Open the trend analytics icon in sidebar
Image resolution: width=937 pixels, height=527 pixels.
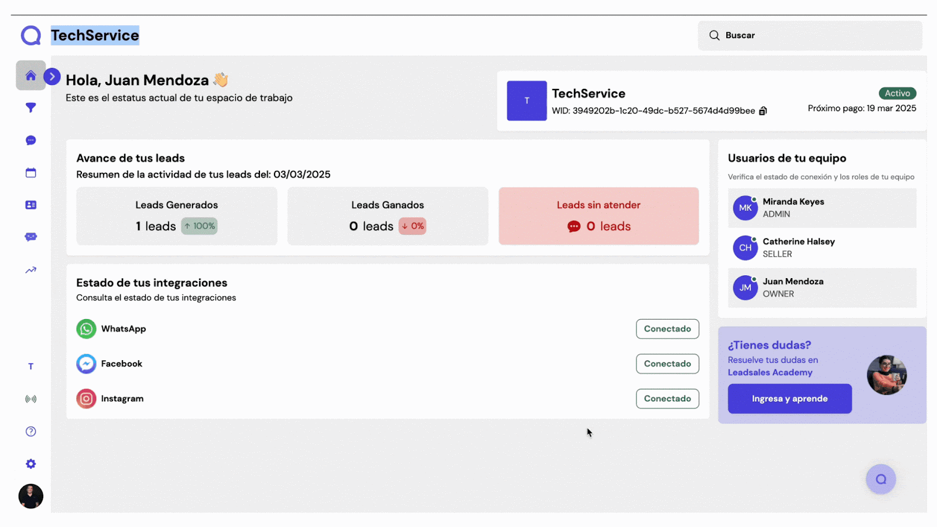pyautogui.click(x=31, y=270)
